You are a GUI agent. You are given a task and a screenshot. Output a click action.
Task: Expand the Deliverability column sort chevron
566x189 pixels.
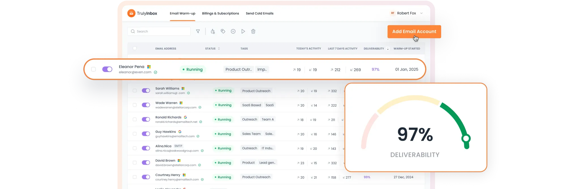tap(388, 49)
